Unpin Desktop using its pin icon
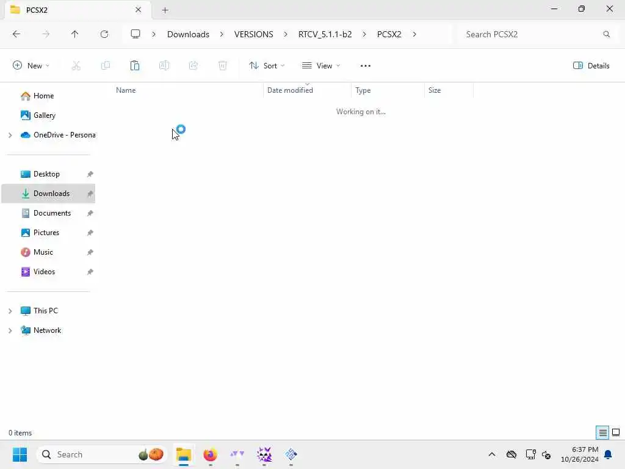 90,174
